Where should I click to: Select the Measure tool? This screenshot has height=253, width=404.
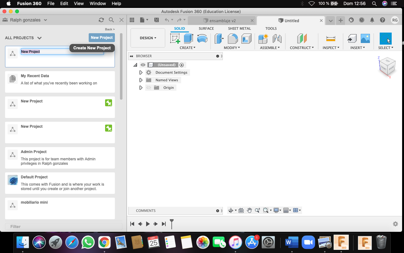click(x=331, y=39)
